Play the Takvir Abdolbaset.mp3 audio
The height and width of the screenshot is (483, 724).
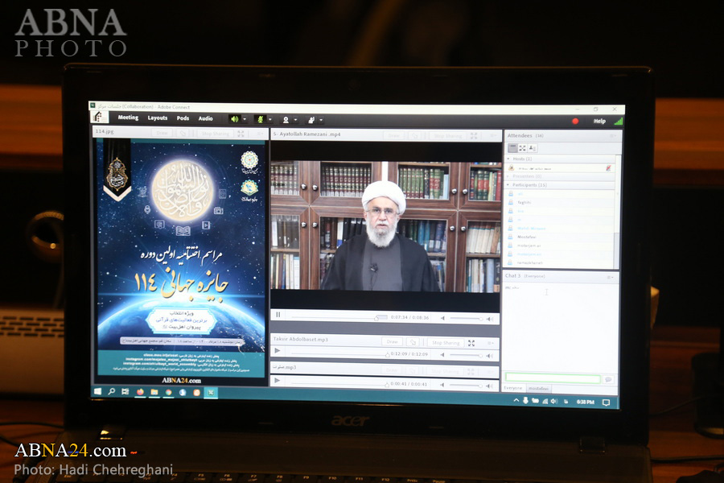278,352
